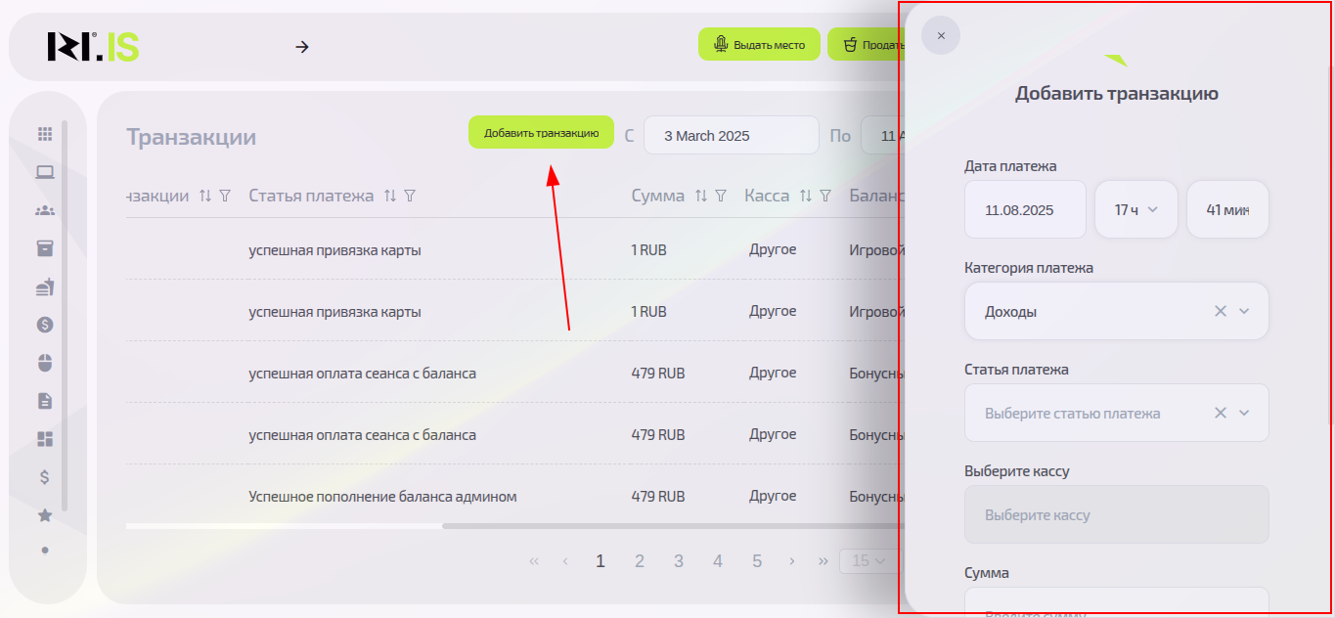Click the computer mouse sidebar icon
Screen dimensions: 1335x618
tap(45, 363)
